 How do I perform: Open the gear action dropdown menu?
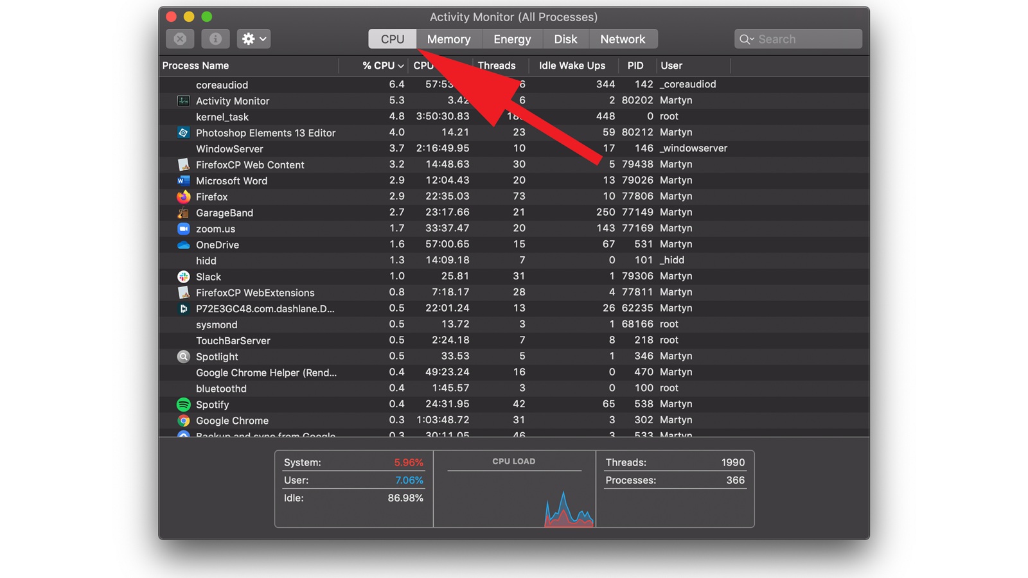pyautogui.click(x=253, y=39)
